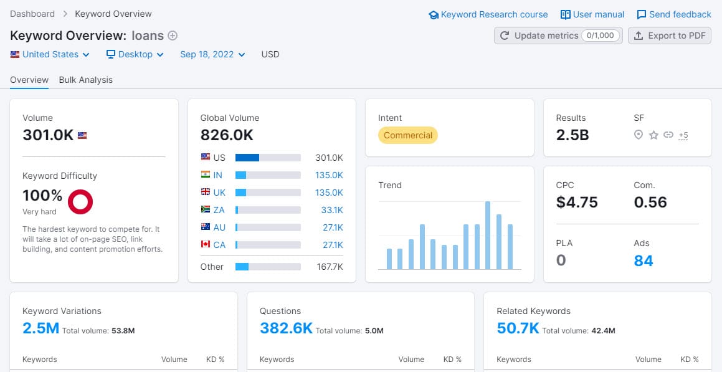The height and width of the screenshot is (372, 722).
Task: Export the report with Export to PDF
Action: pyautogui.click(x=670, y=36)
